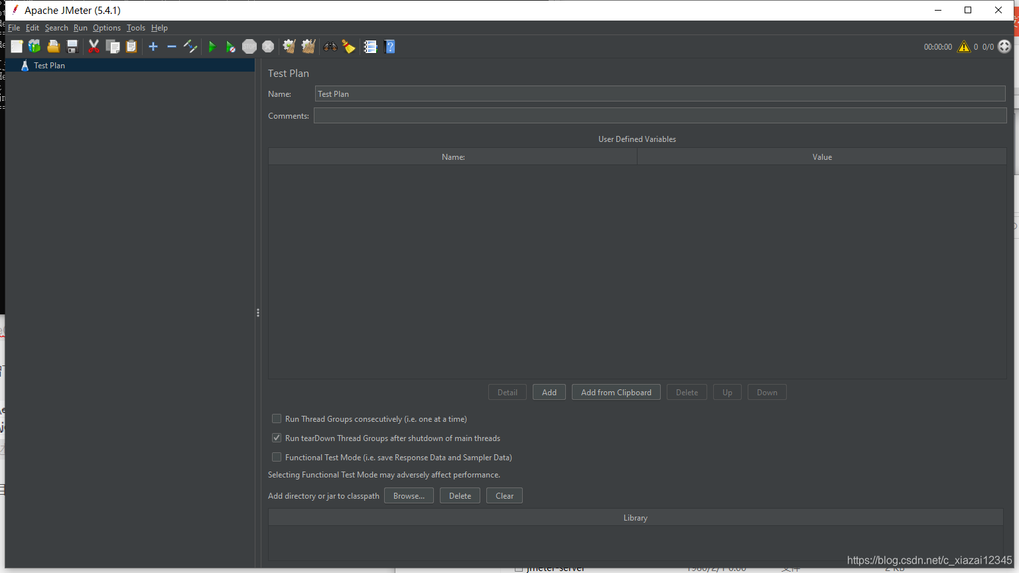Click the panel split divider handle
The width and height of the screenshot is (1019, 573).
pos(258,312)
